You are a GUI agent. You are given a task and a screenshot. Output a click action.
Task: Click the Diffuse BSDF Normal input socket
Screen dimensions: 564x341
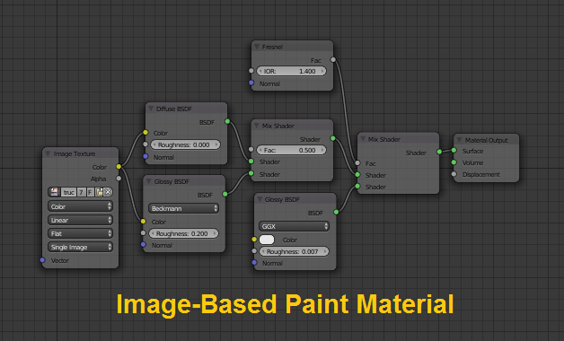pyautogui.click(x=145, y=156)
